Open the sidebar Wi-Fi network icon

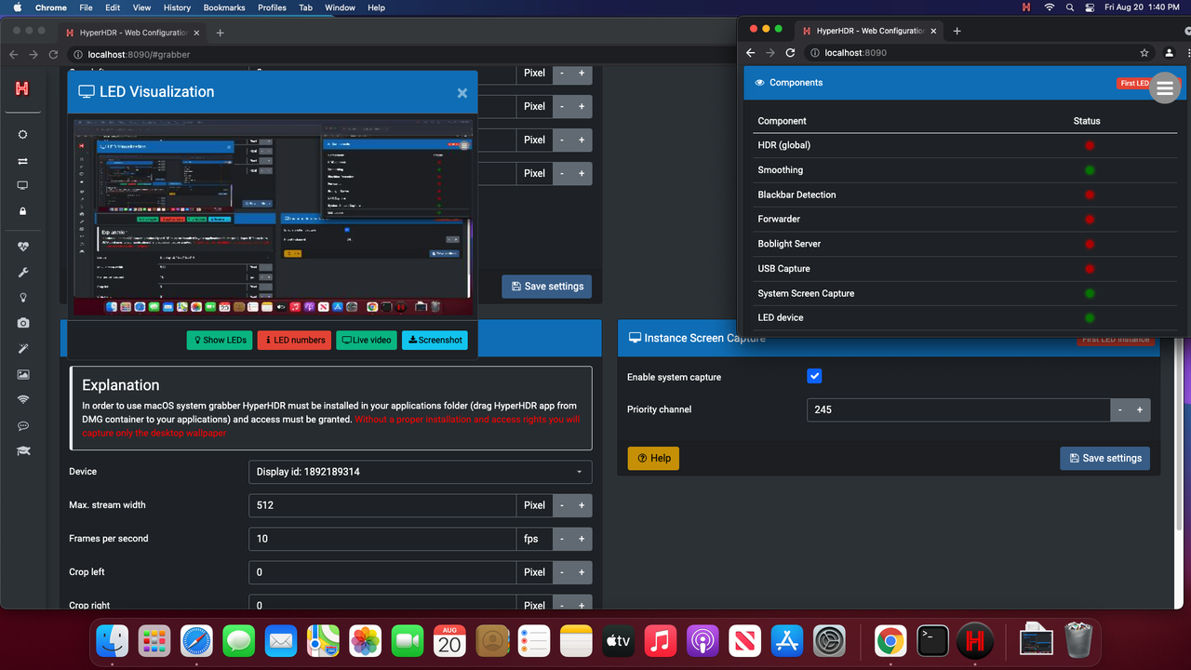pyautogui.click(x=23, y=399)
